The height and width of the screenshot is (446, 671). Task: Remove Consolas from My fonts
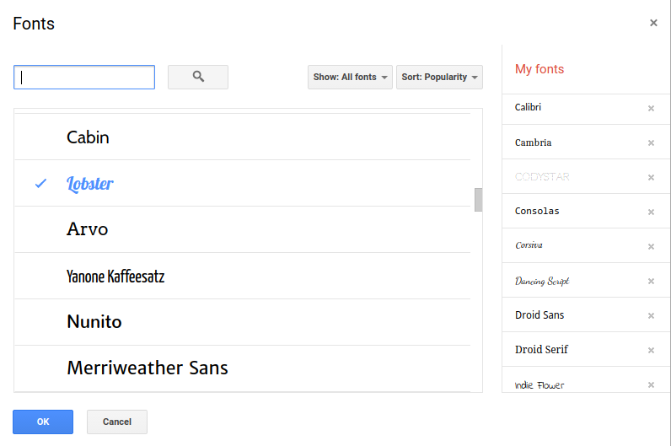tap(651, 212)
